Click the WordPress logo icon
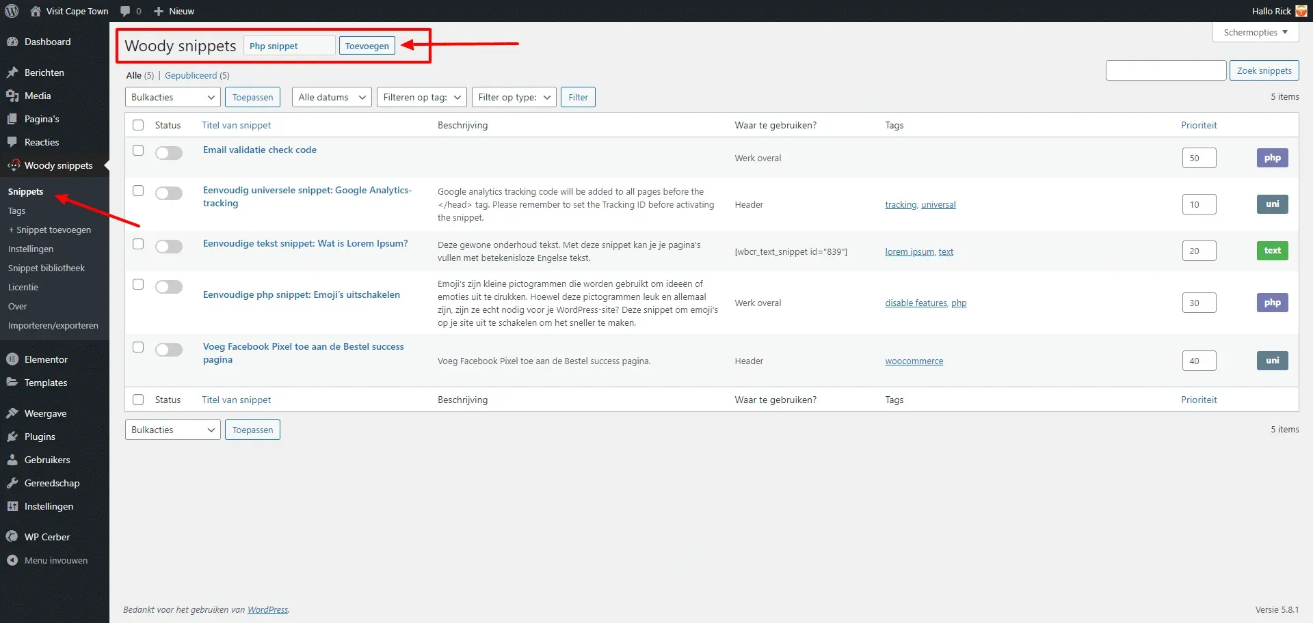 12,11
